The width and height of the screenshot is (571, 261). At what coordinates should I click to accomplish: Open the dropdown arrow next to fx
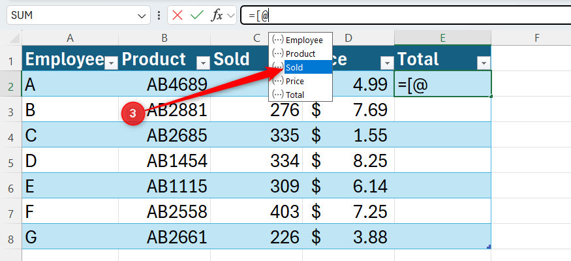[231, 16]
